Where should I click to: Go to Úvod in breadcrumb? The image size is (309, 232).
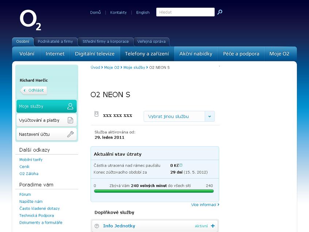(95, 68)
